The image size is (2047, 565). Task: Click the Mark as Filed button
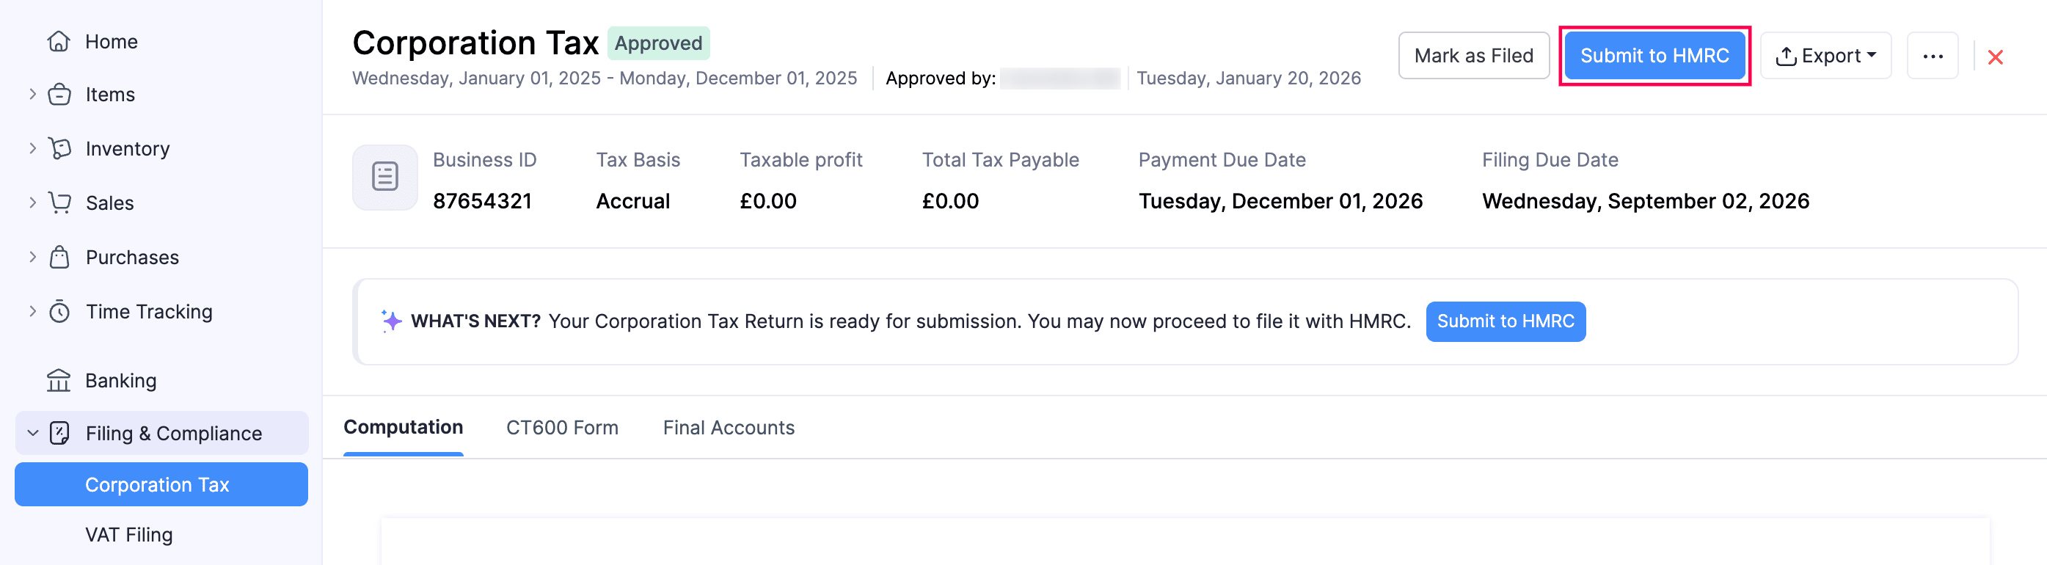click(x=1473, y=56)
